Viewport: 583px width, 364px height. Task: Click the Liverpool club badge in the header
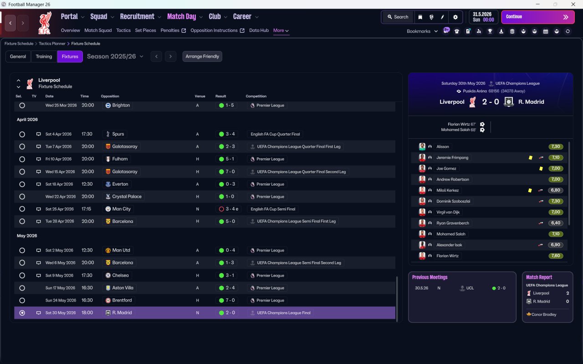45,23
